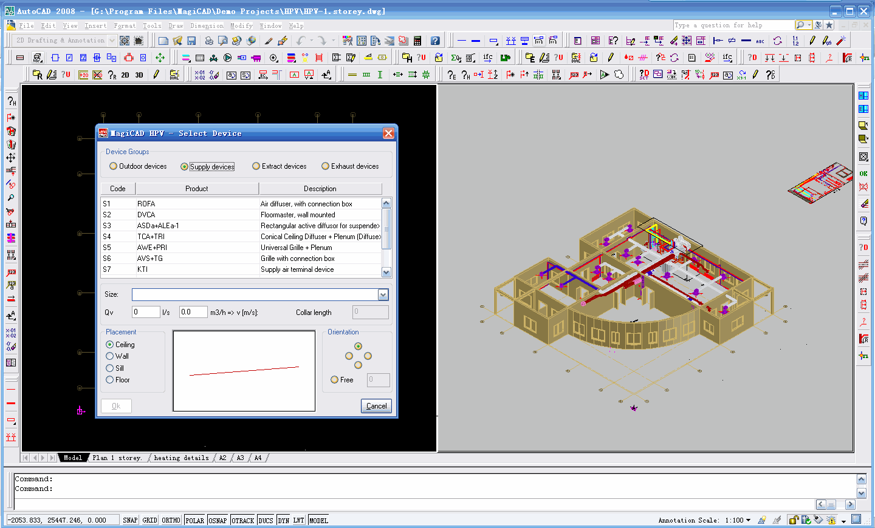Switch to the A2 layout tab
The image size is (875, 528).
222,458
